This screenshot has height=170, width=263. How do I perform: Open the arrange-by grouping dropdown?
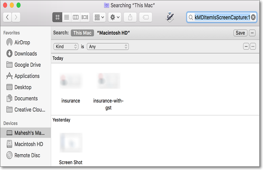99,17
